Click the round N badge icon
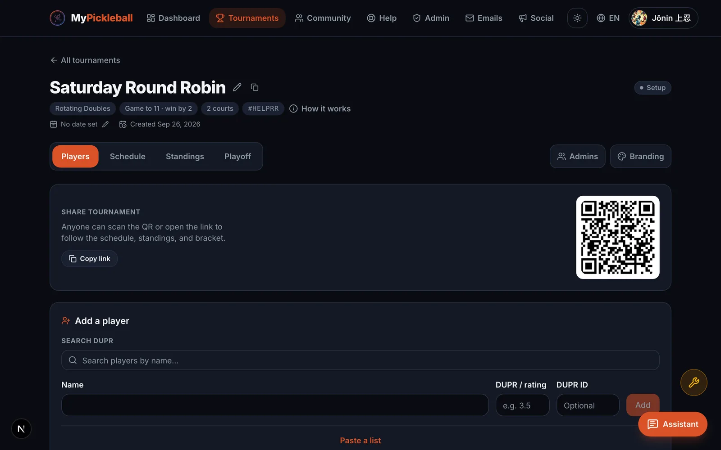The image size is (721, 450). pyautogui.click(x=21, y=428)
